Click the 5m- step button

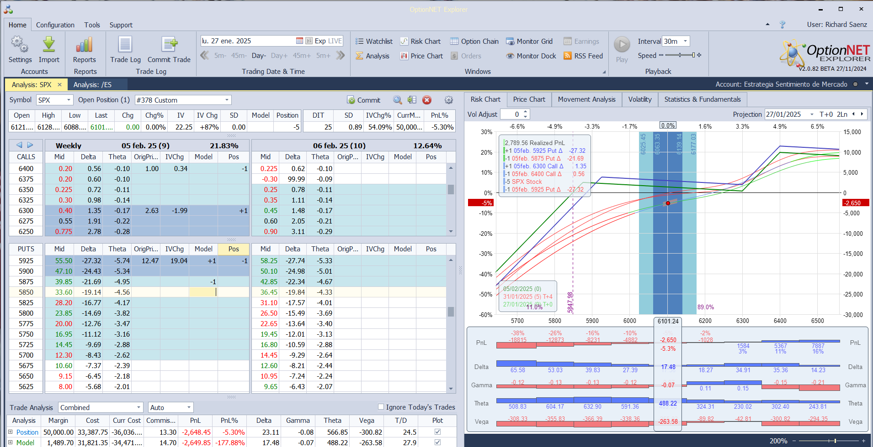220,56
